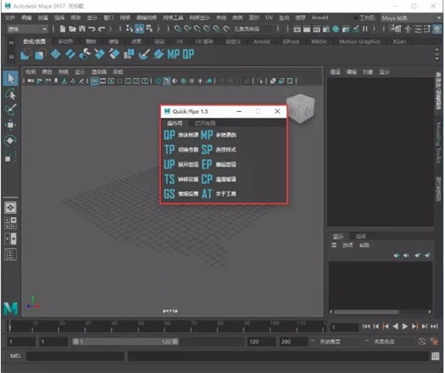Image resolution: width=445 pixels, height=373 pixels.
Task: Click the TS icon in Quick Pipe window
Action: point(169,179)
